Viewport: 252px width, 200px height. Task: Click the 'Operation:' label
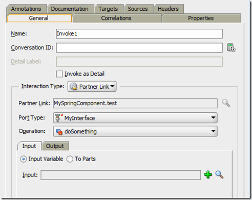[32, 131]
